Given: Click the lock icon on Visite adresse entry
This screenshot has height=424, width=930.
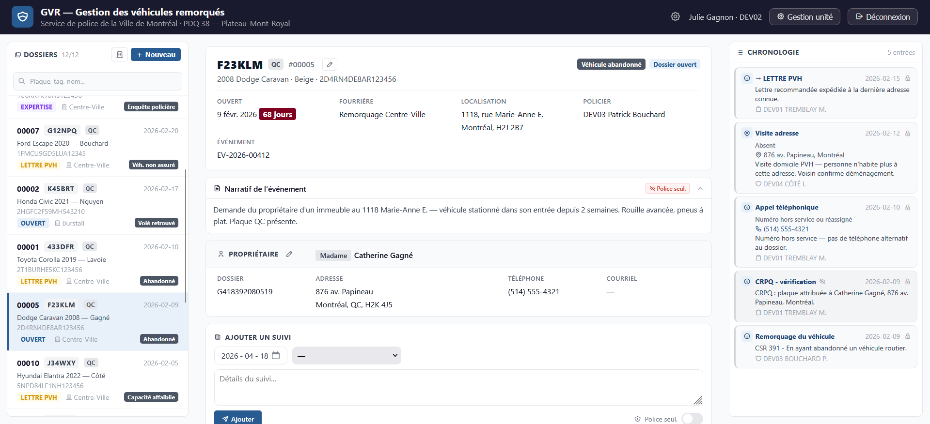Looking at the screenshot, I should tap(908, 133).
